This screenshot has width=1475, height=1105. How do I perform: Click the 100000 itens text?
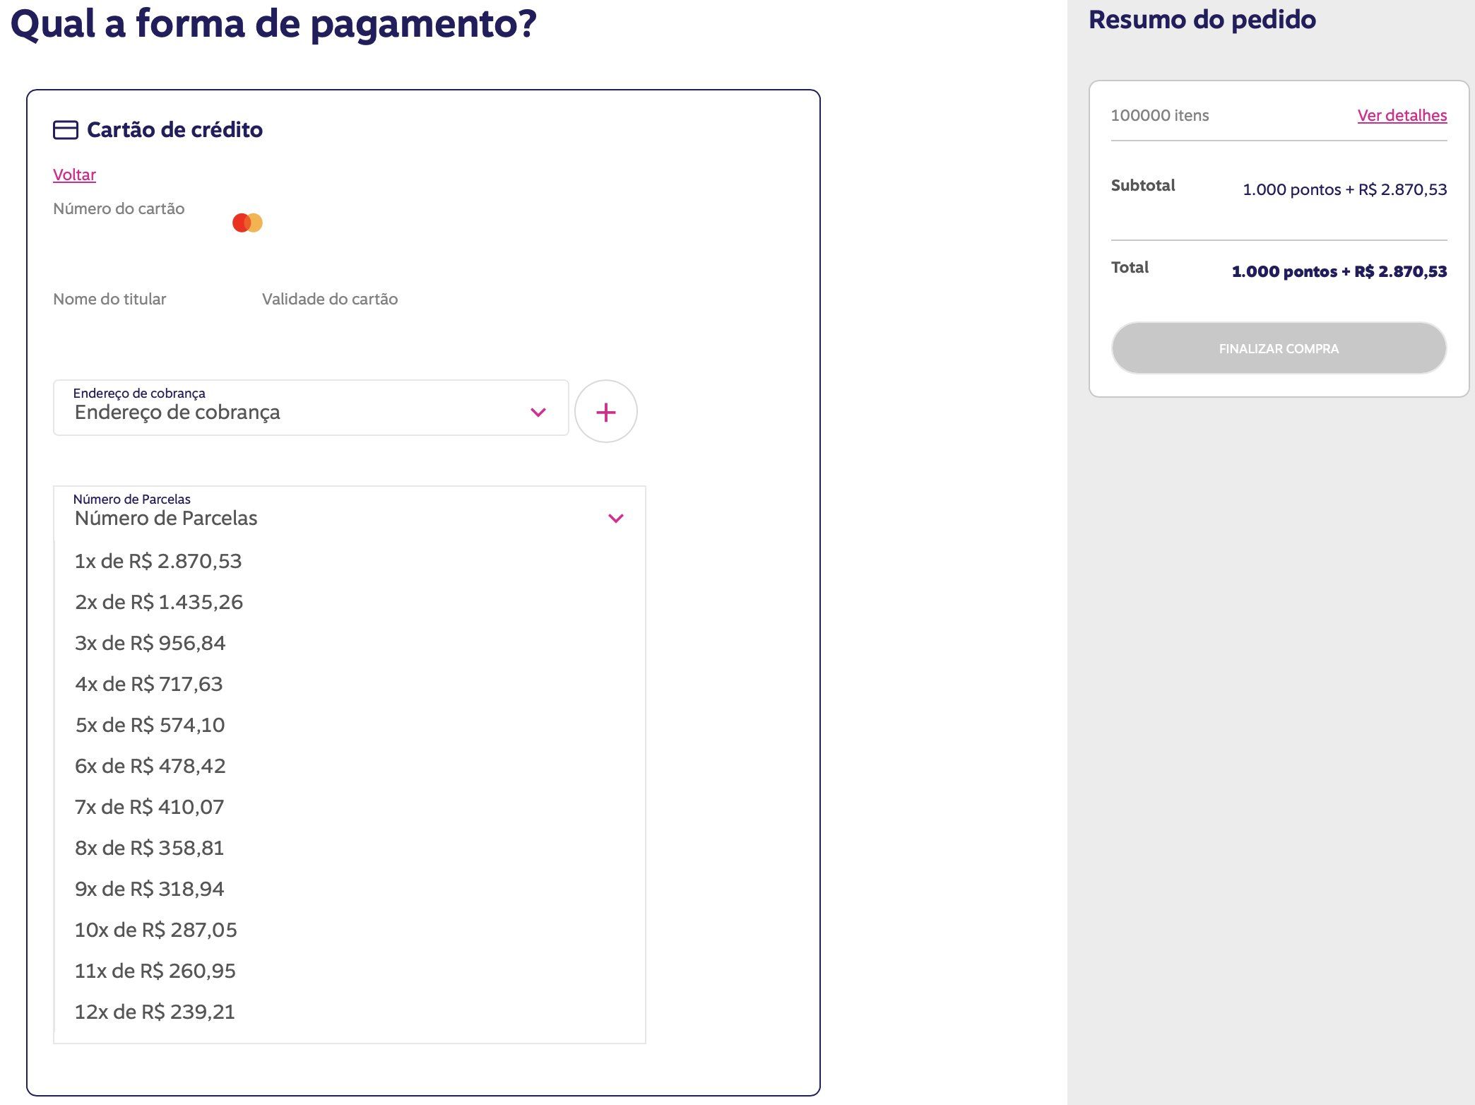(x=1160, y=115)
